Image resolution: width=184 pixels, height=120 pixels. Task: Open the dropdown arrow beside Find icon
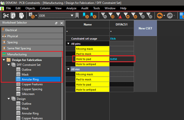point(36,16)
